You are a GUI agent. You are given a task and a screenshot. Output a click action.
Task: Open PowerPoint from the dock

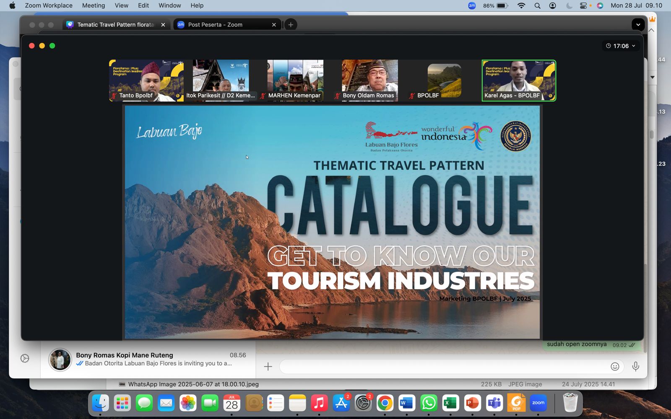pos(473,403)
